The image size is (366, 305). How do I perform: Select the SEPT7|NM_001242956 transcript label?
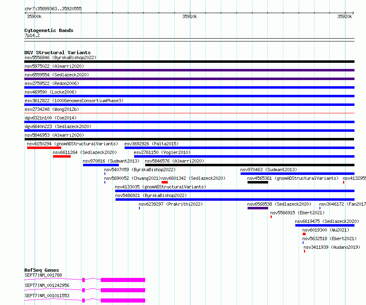(47, 285)
